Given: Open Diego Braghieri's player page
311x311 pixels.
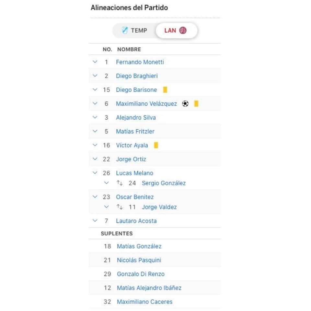Looking at the screenshot, I should [x=137, y=76].
